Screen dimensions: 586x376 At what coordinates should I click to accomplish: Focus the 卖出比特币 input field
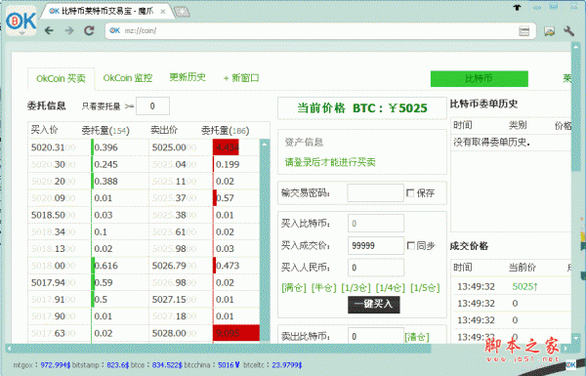[x=376, y=336]
